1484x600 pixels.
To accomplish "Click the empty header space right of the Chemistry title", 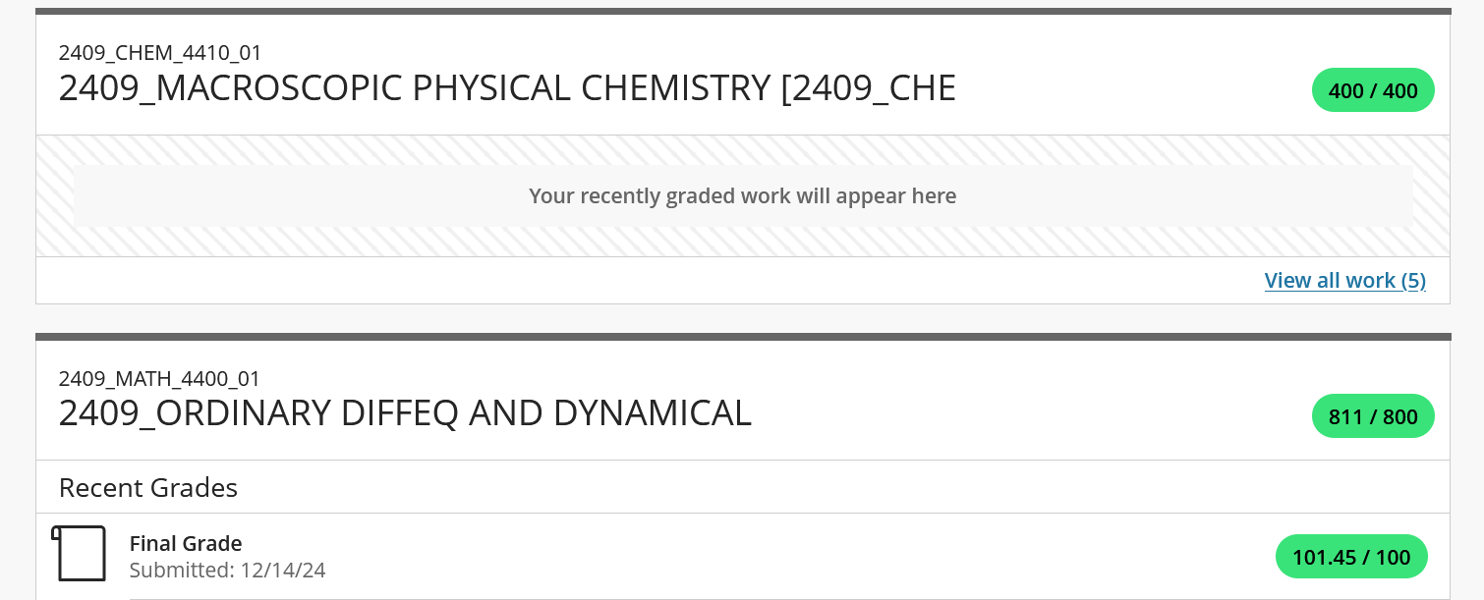I will [x=1130, y=88].
